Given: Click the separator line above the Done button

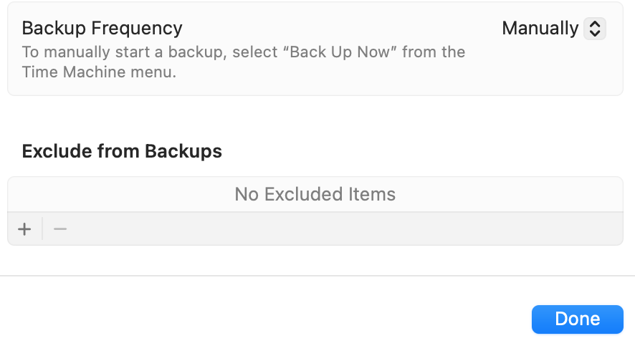Looking at the screenshot, I should [x=317, y=276].
